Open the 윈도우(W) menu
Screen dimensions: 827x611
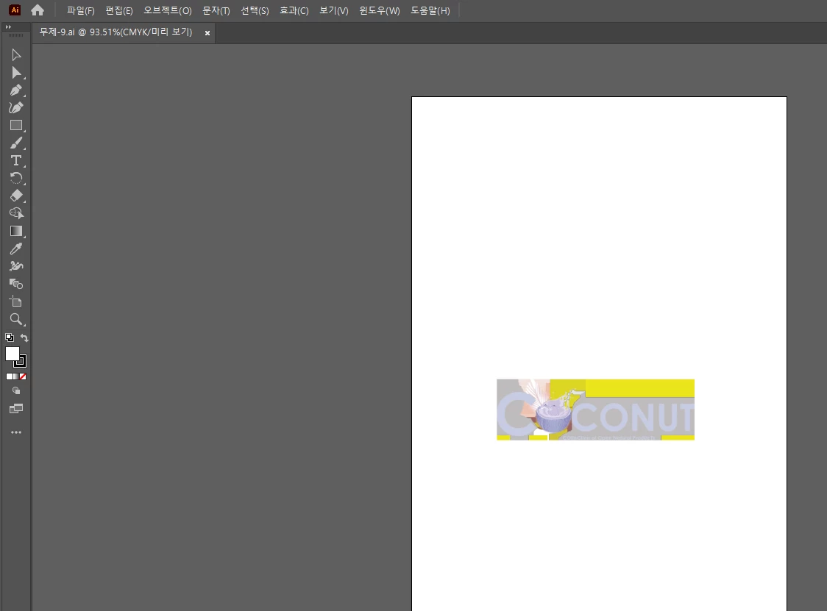(380, 10)
